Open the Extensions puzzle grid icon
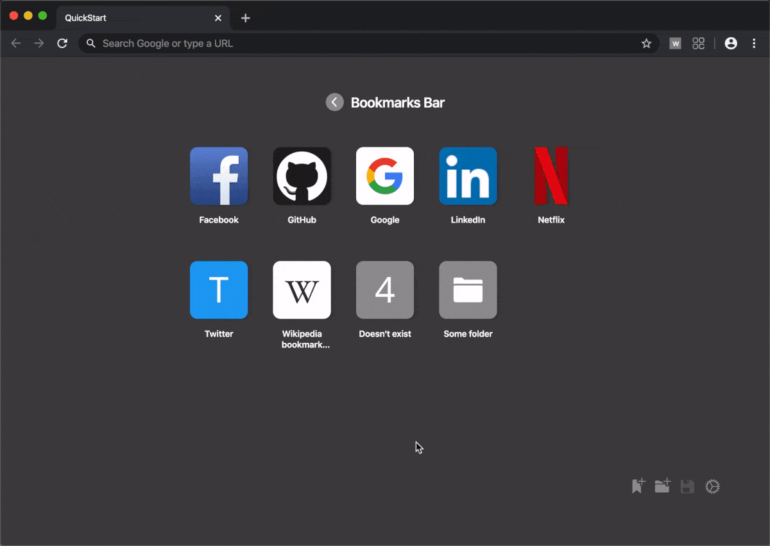 pos(698,43)
